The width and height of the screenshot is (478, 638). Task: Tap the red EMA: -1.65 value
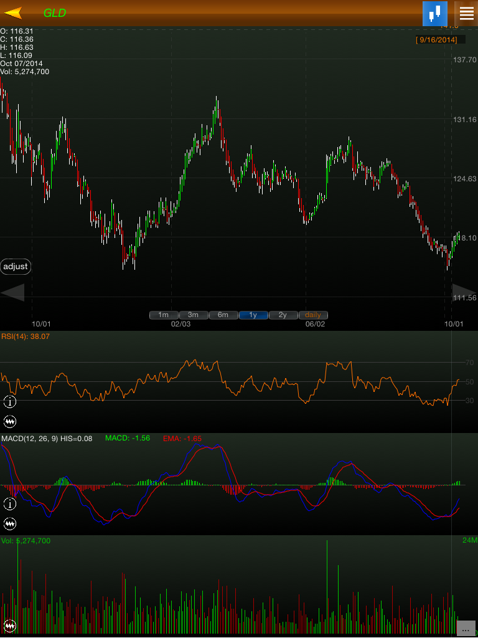coord(182,439)
